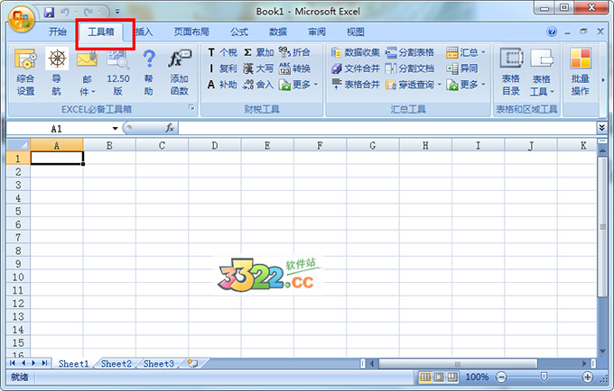Select the 累加 sigma tool
Image resolution: width=614 pixels, height=391 pixels.
tap(258, 52)
